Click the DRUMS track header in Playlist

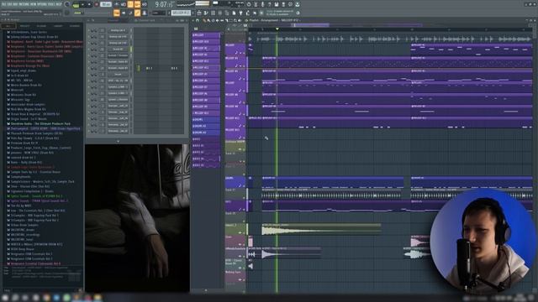coord(235,182)
